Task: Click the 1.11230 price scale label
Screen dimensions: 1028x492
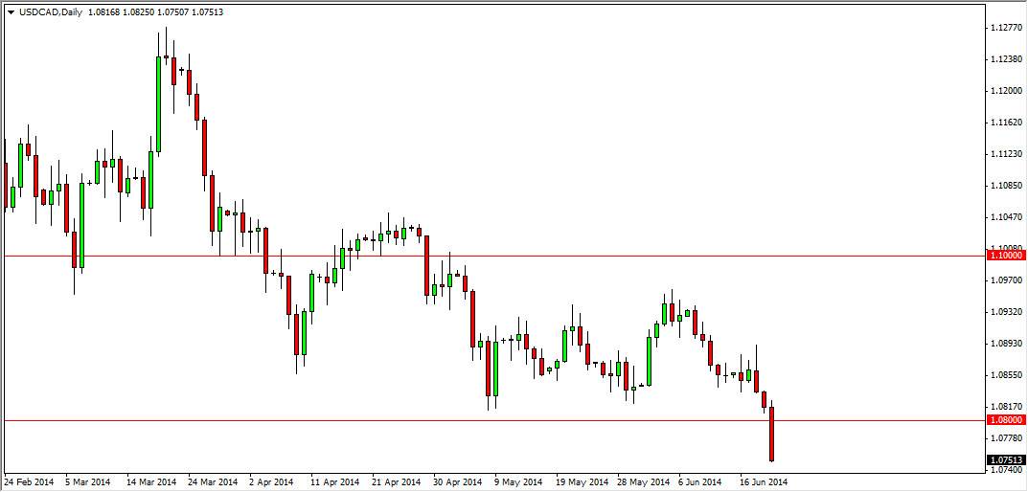Action: tap(1008, 154)
